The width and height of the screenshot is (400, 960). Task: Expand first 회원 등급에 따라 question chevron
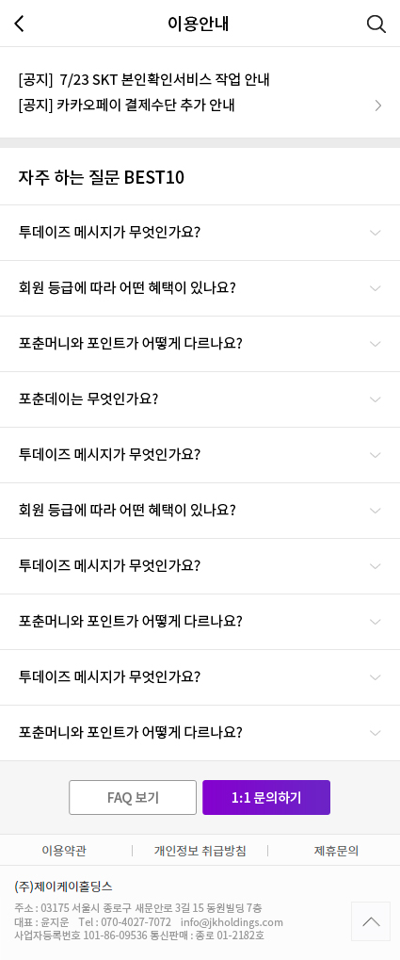pos(376,288)
